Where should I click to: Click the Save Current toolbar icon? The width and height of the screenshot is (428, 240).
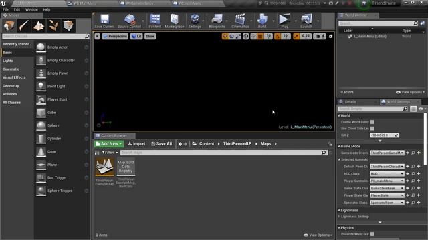click(104, 21)
